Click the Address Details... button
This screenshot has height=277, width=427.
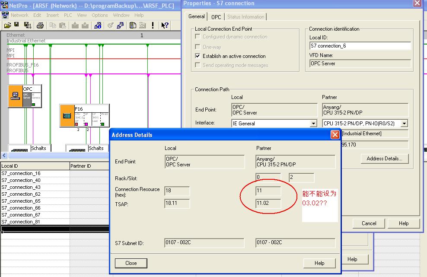coord(385,159)
